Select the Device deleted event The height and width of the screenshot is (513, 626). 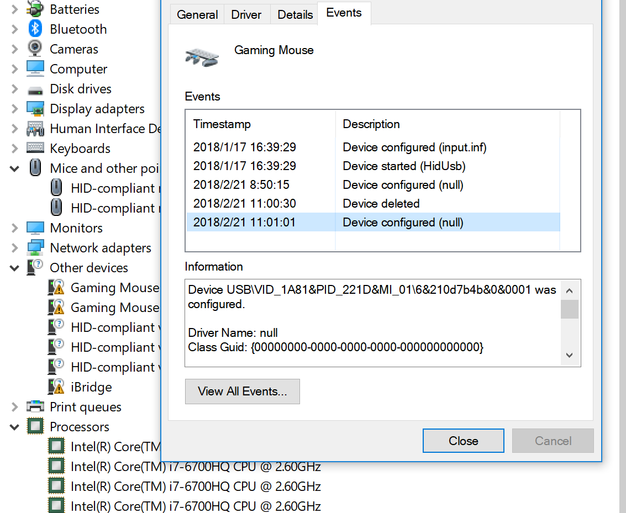click(x=374, y=203)
